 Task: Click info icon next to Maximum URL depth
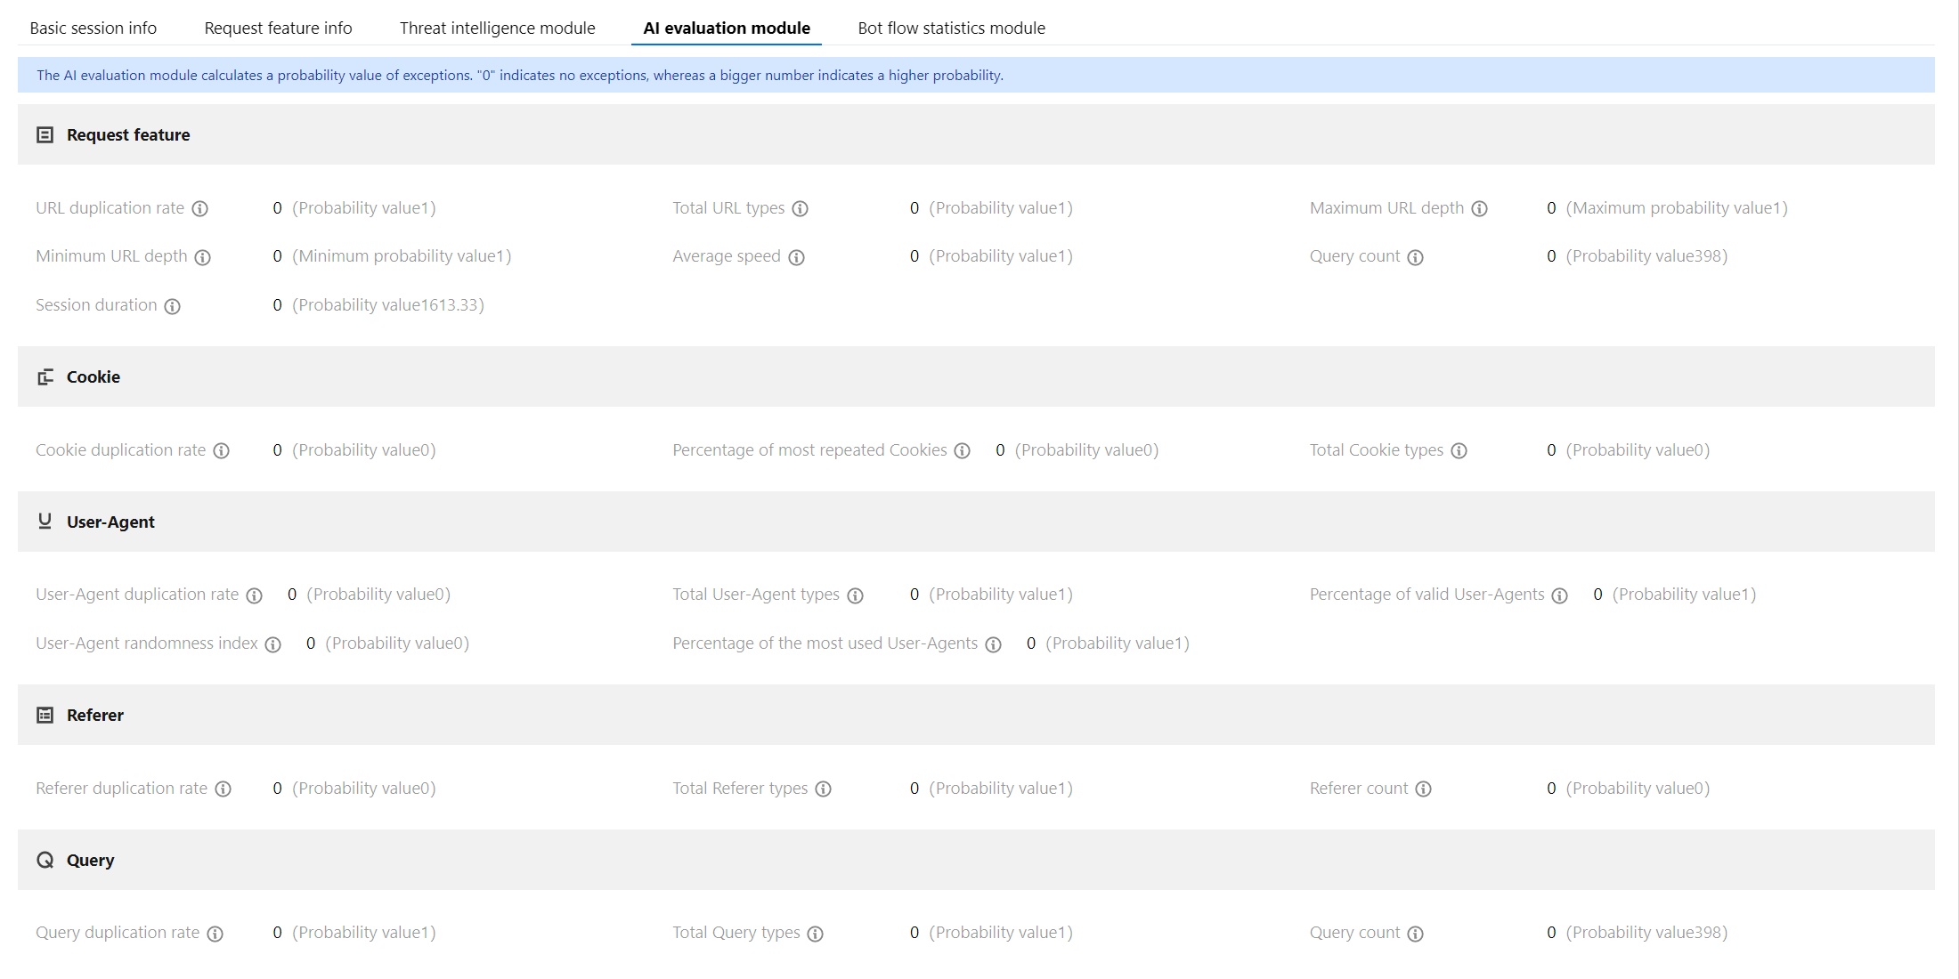(x=1479, y=208)
